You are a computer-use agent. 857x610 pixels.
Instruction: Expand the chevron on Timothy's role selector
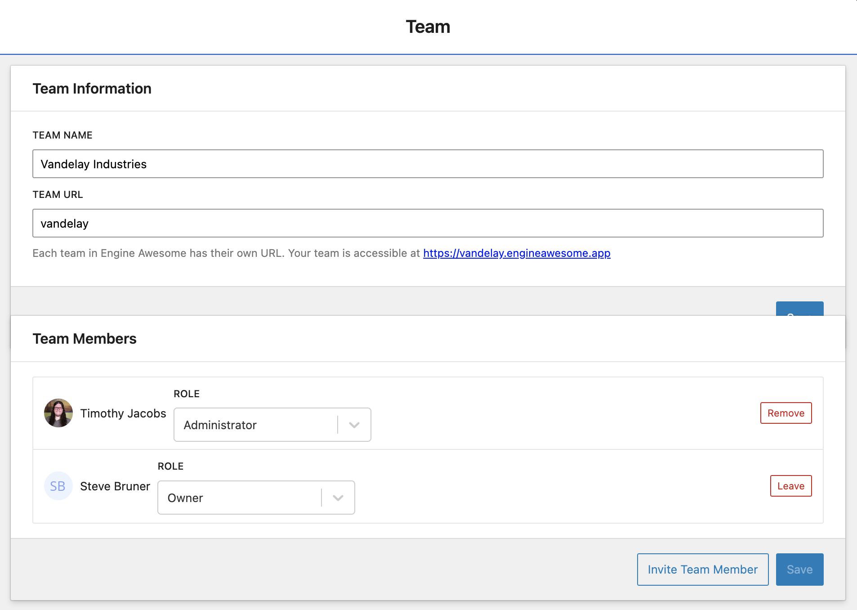[355, 424]
